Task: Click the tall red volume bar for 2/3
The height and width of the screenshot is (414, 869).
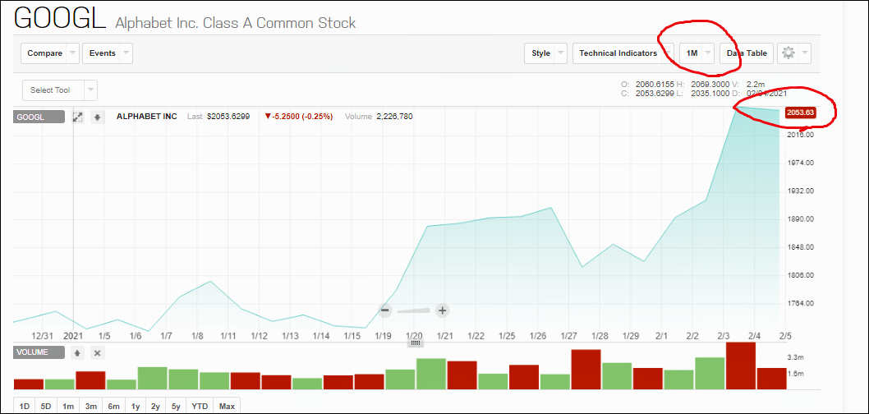Action: [x=740, y=366]
